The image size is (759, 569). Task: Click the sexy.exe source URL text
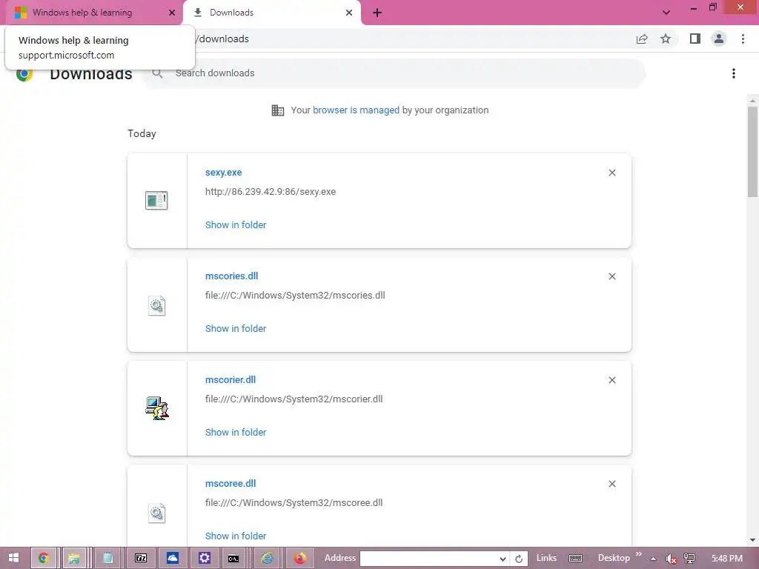point(270,192)
